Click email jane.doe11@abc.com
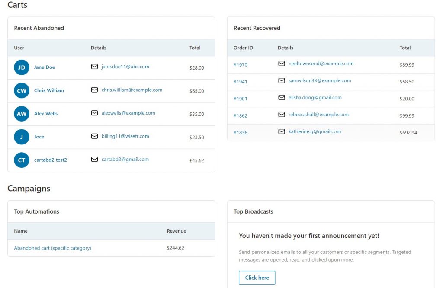Viewport: 443px width, 288px height. pos(125,67)
